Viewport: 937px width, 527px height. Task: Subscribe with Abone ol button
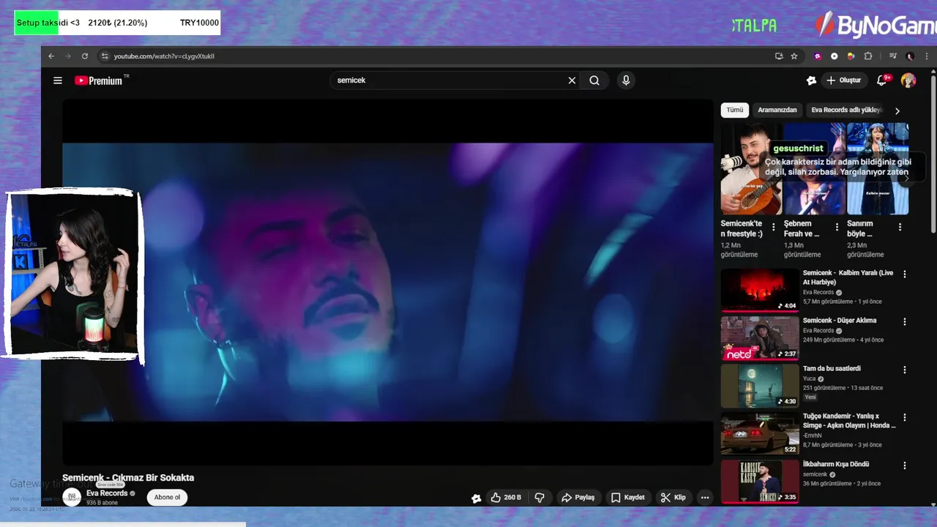point(167,498)
